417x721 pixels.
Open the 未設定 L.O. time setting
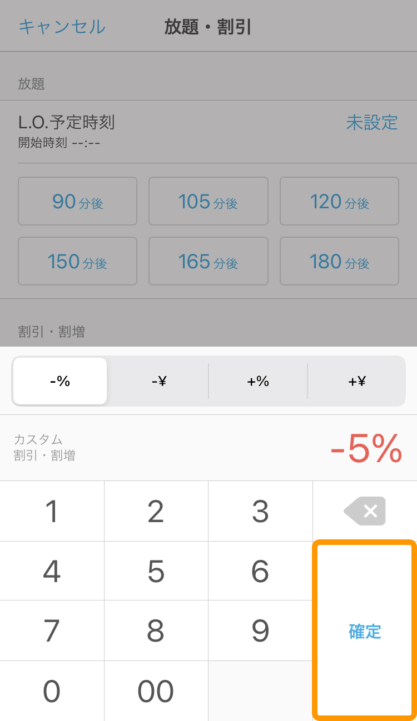click(x=372, y=122)
